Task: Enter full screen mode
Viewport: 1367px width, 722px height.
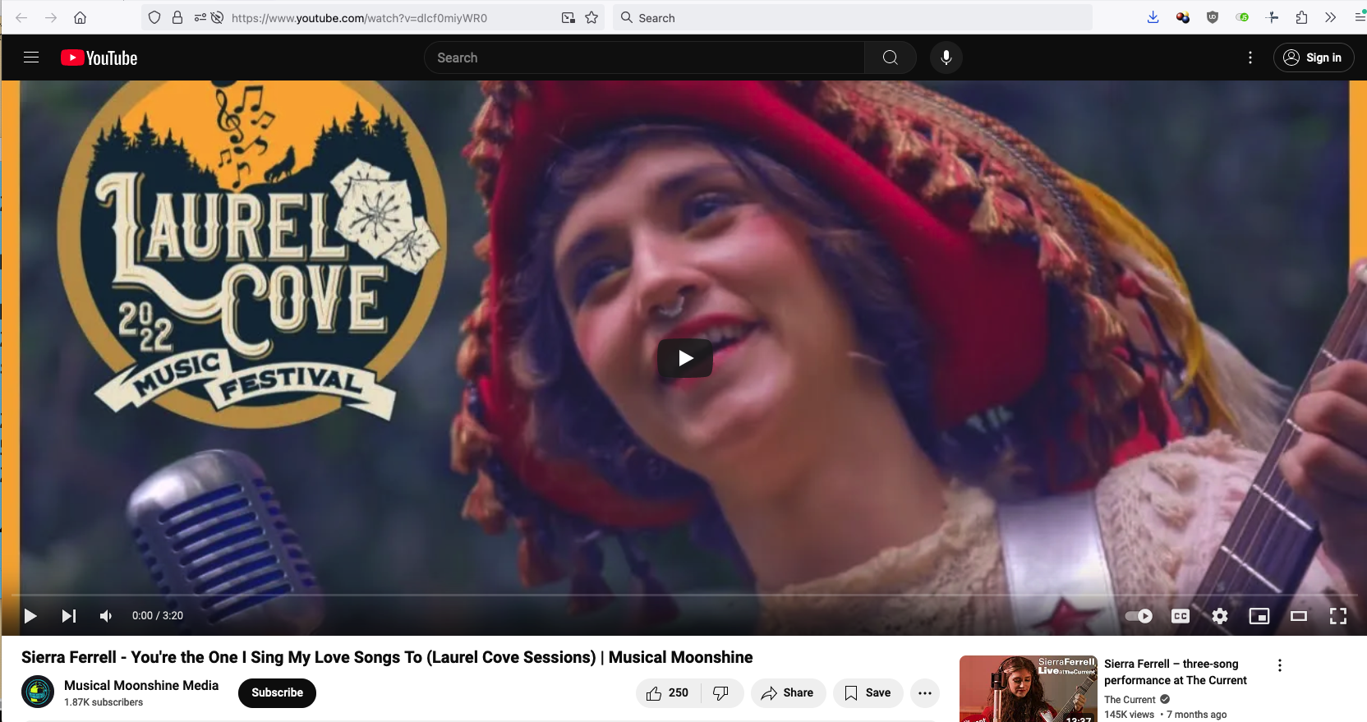Action: (x=1338, y=616)
